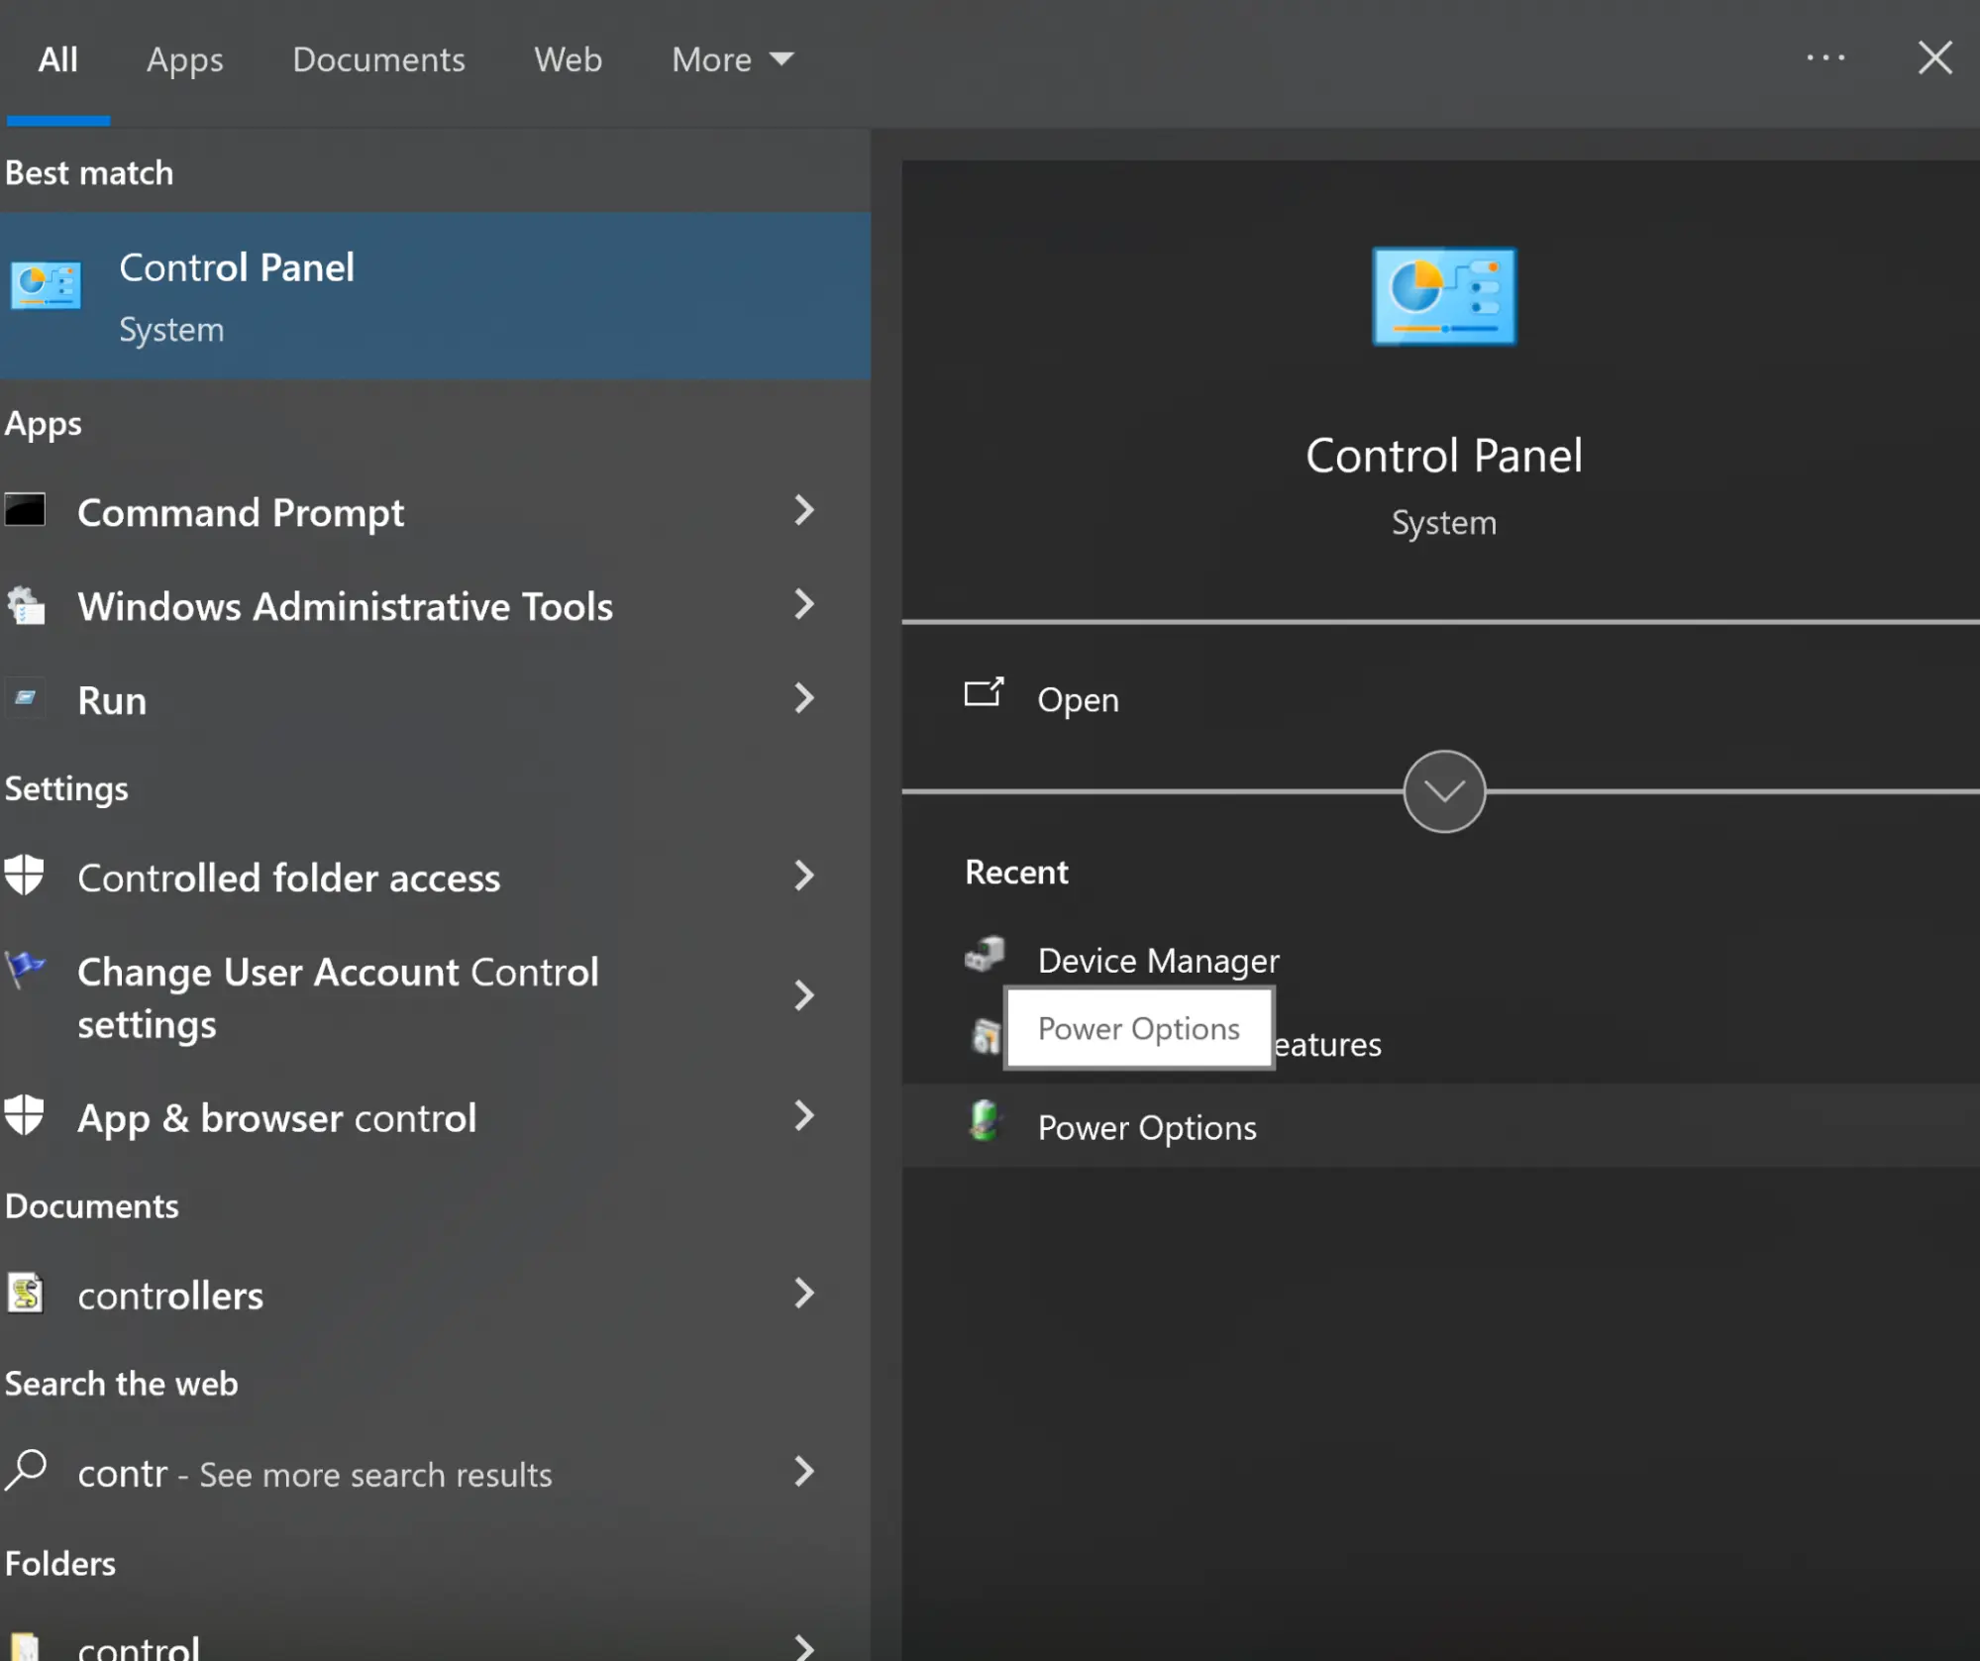This screenshot has width=1980, height=1661.
Task: Open Controlled folder access setting
Action: click(435, 877)
